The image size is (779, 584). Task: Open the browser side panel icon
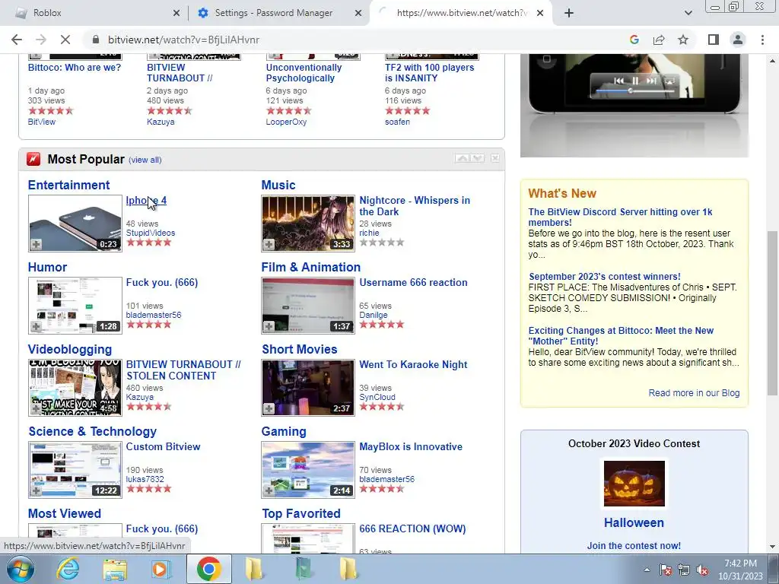714,40
